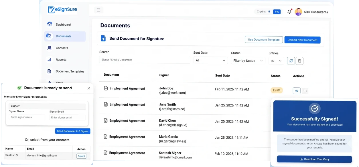The height and width of the screenshot is (167, 359).
Task: Click the trash delete icon
Action: [x=299, y=61]
